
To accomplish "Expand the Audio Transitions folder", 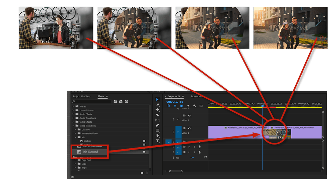I will [x=73, y=118].
